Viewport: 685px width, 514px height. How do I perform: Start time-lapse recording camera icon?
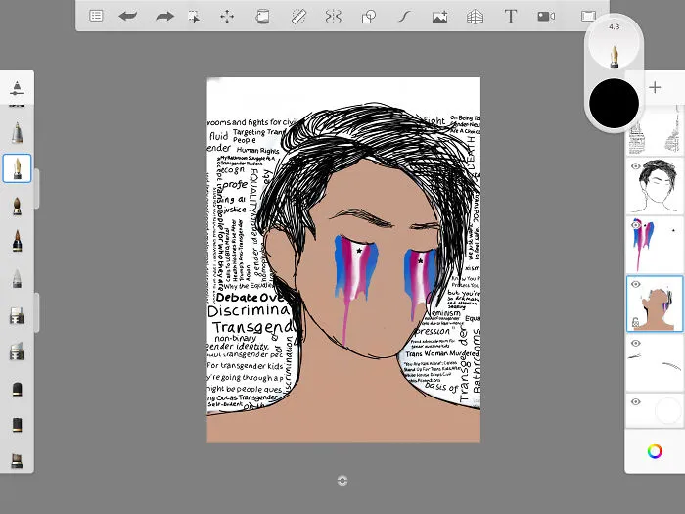pyautogui.click(x=546, y=17)
